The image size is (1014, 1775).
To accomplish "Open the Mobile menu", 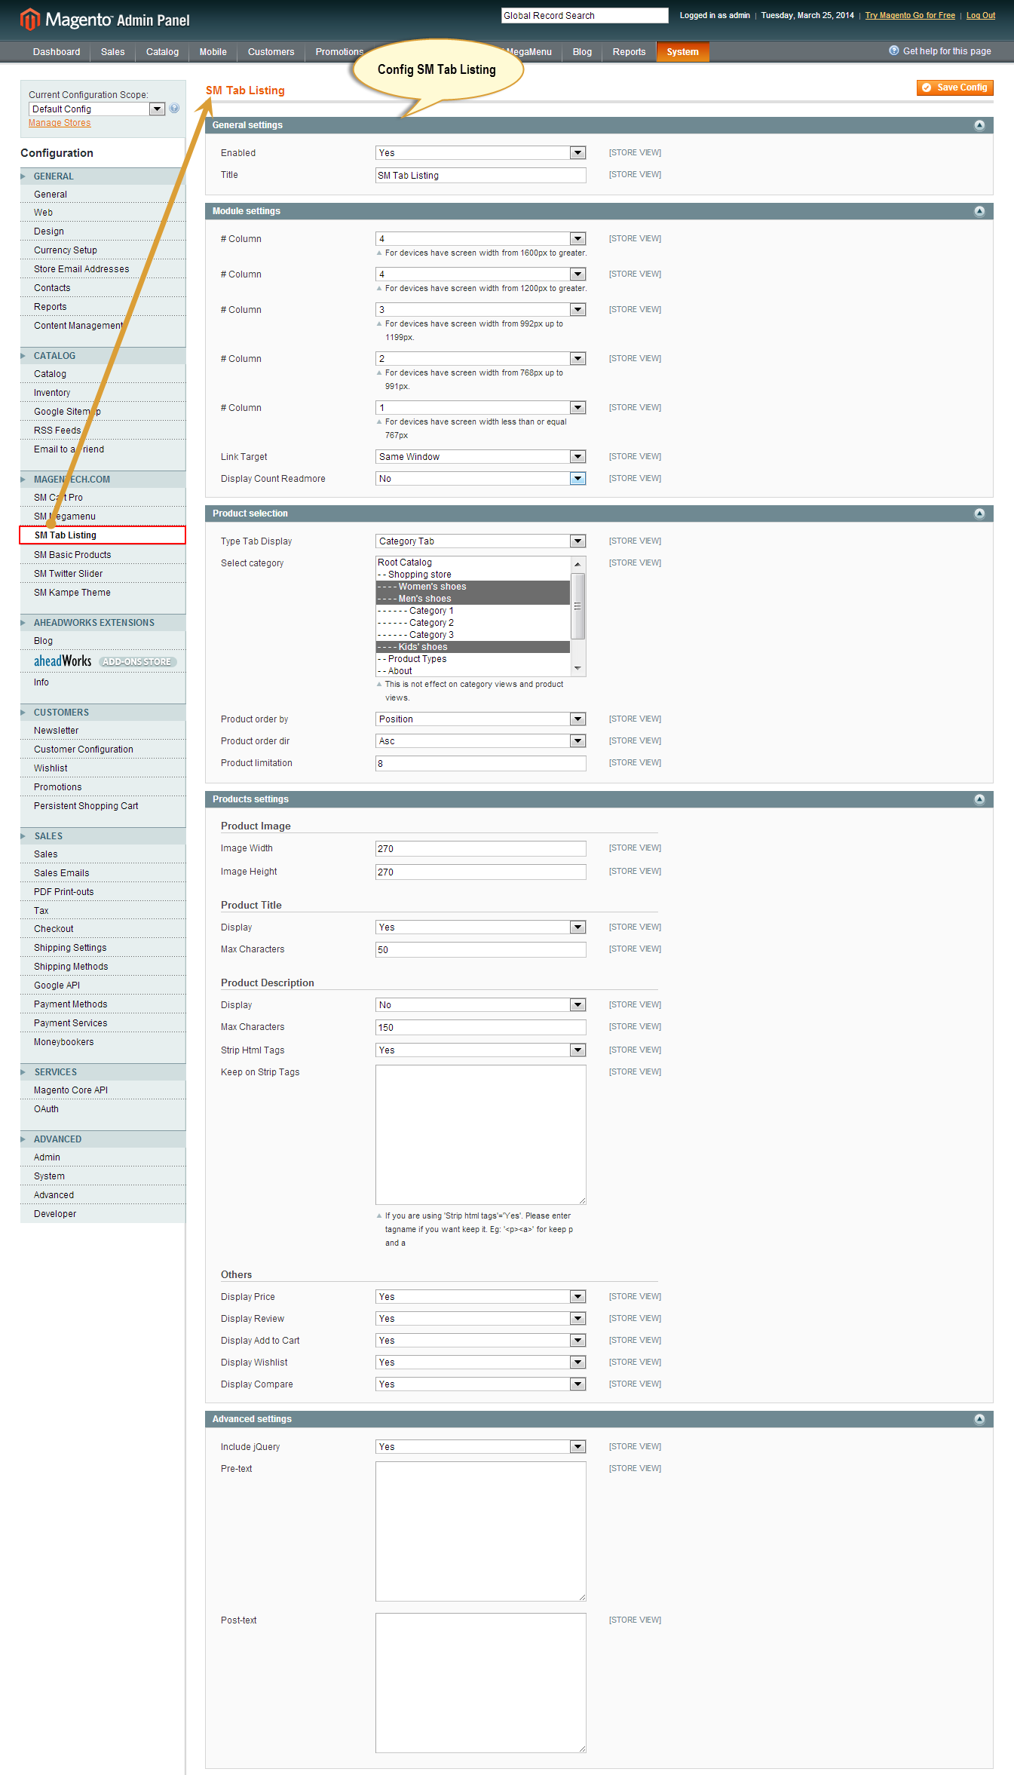I will tap(213, 52).
